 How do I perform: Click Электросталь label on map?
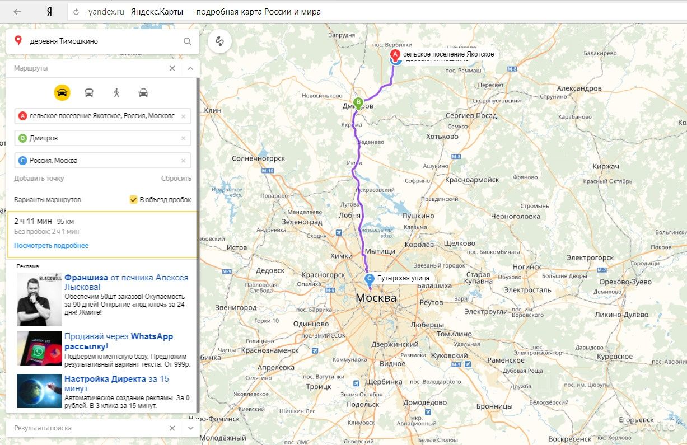click(527, 290)
